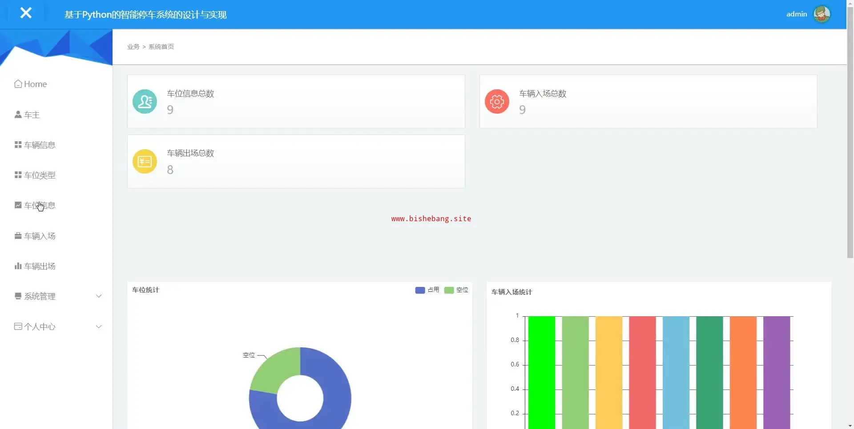Click the vertical page scrollbar thumb

(x=850, y=133)
